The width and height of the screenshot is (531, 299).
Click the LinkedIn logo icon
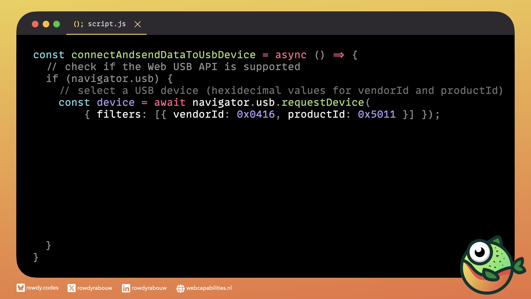pos(126,288)
